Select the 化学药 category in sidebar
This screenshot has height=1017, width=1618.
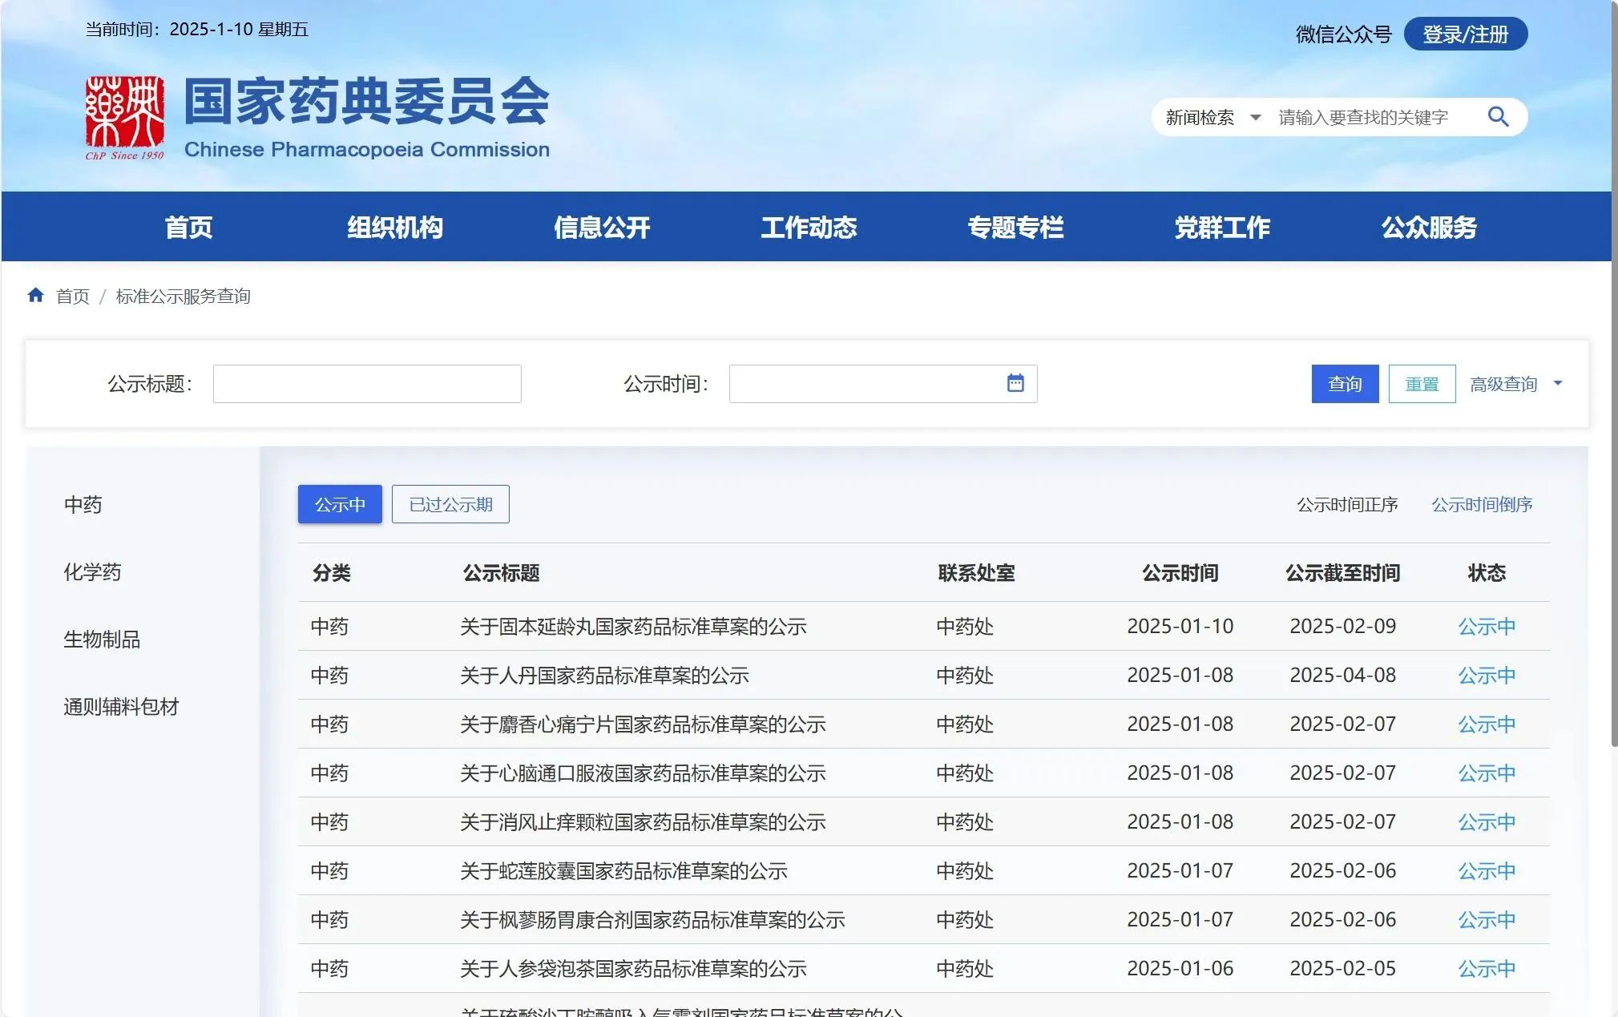point(92,572)
